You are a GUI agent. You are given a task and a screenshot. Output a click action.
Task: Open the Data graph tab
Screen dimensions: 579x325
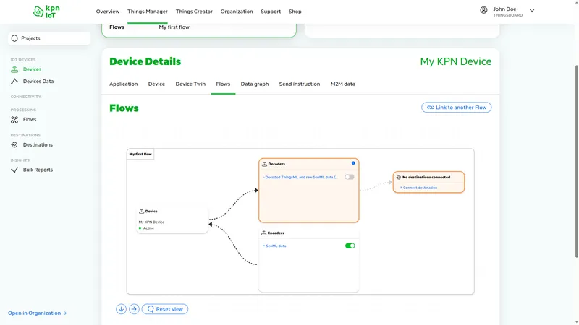click(255, 84)
